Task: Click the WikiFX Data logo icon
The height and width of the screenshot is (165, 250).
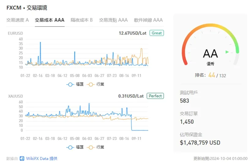Action: (x=22, y=159)
